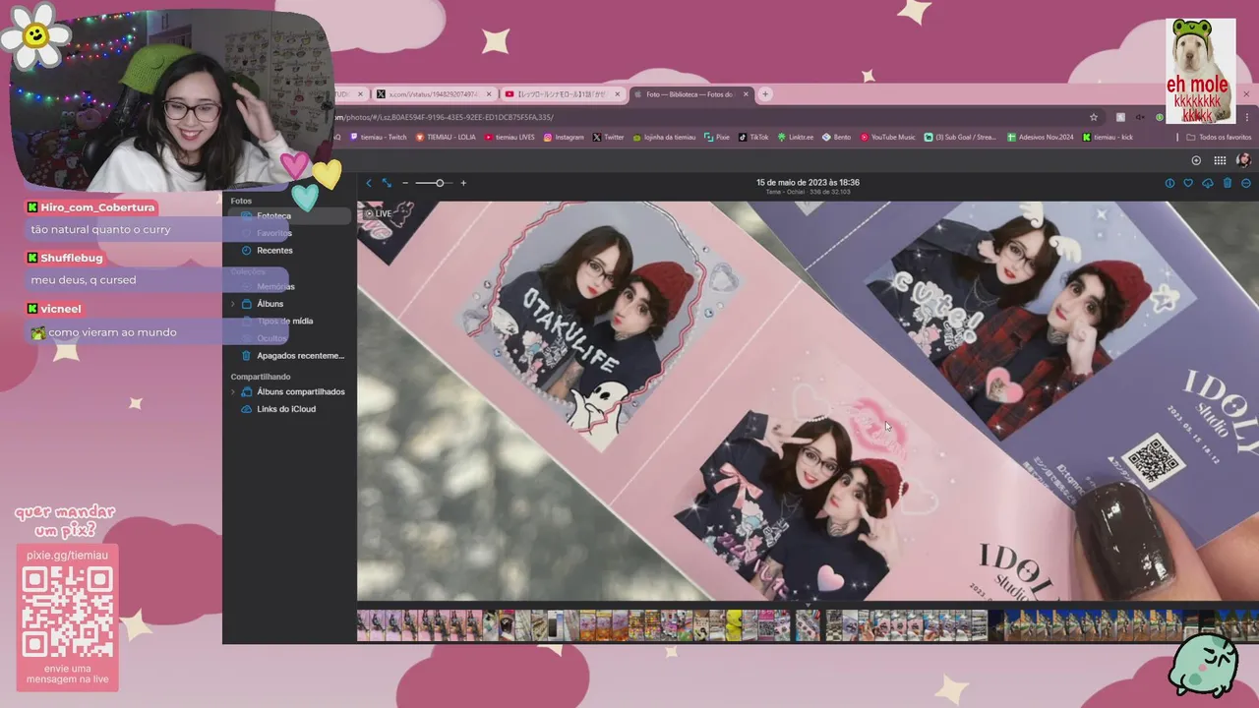Bookmark this page with the star icon
1259x708 pixels.
(1093, 117)
